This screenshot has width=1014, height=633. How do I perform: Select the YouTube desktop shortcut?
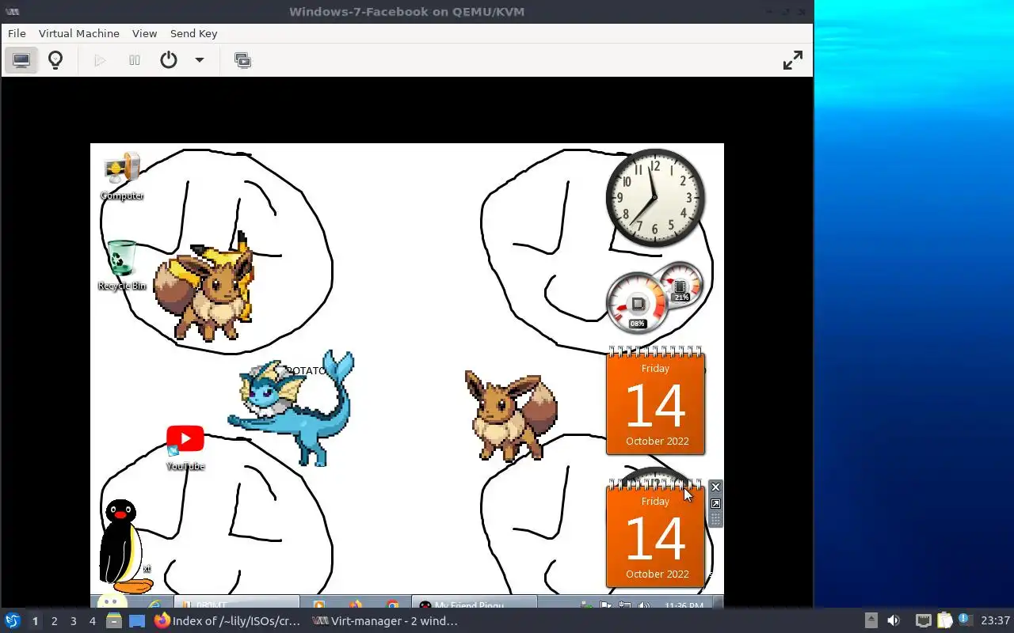click(185, 448)
